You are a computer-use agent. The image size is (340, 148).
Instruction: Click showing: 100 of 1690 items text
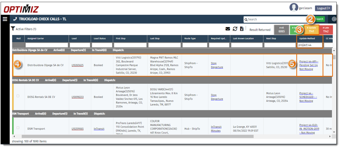[30, 141]
